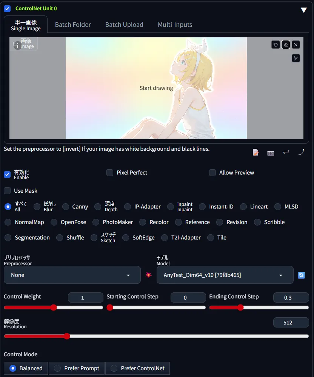The image size is (314, 377).
Task: Click the new canvas document icon
Action: 256,152
